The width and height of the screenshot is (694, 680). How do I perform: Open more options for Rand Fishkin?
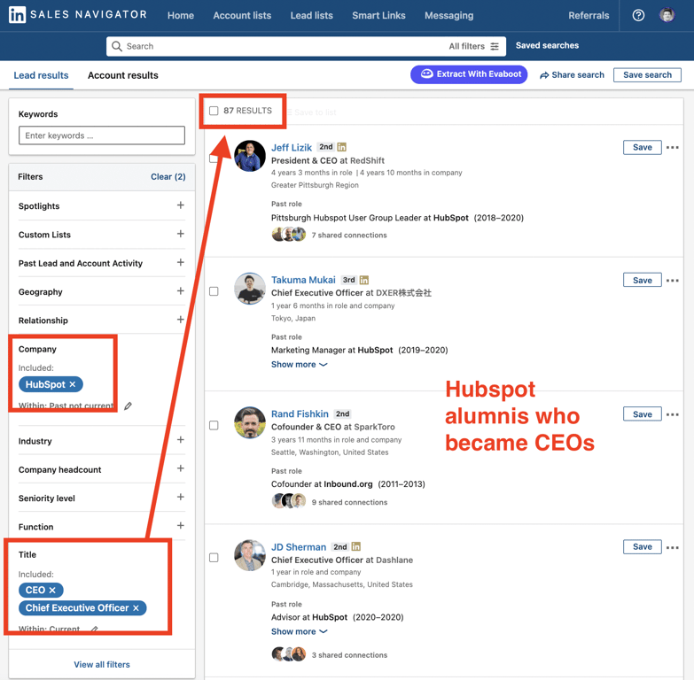[673, 414]
